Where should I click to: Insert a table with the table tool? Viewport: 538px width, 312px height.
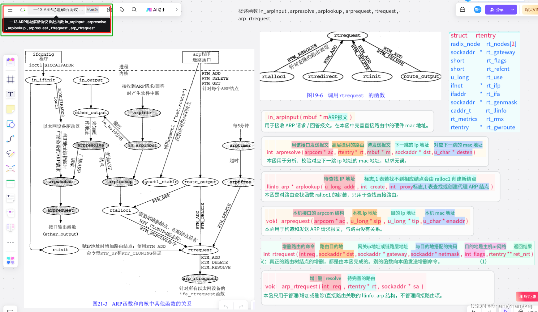click(11, 183)
